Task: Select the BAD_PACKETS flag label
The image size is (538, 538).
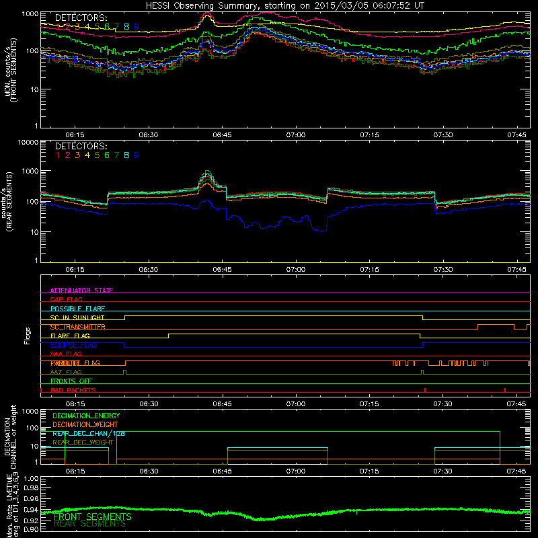Action: coord(73,390)
